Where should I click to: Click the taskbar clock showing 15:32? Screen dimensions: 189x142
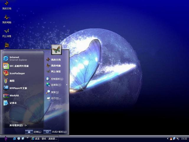coord(184,138)
